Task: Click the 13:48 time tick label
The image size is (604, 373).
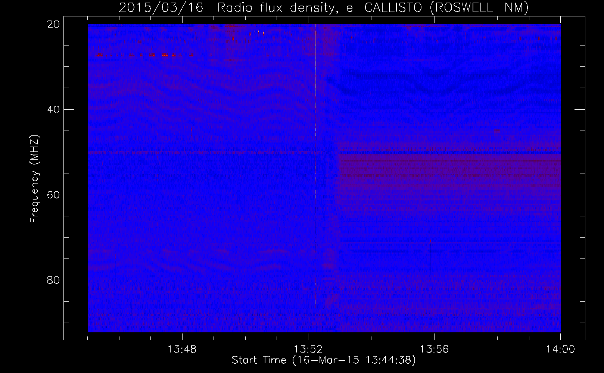Action: (182, 350)
